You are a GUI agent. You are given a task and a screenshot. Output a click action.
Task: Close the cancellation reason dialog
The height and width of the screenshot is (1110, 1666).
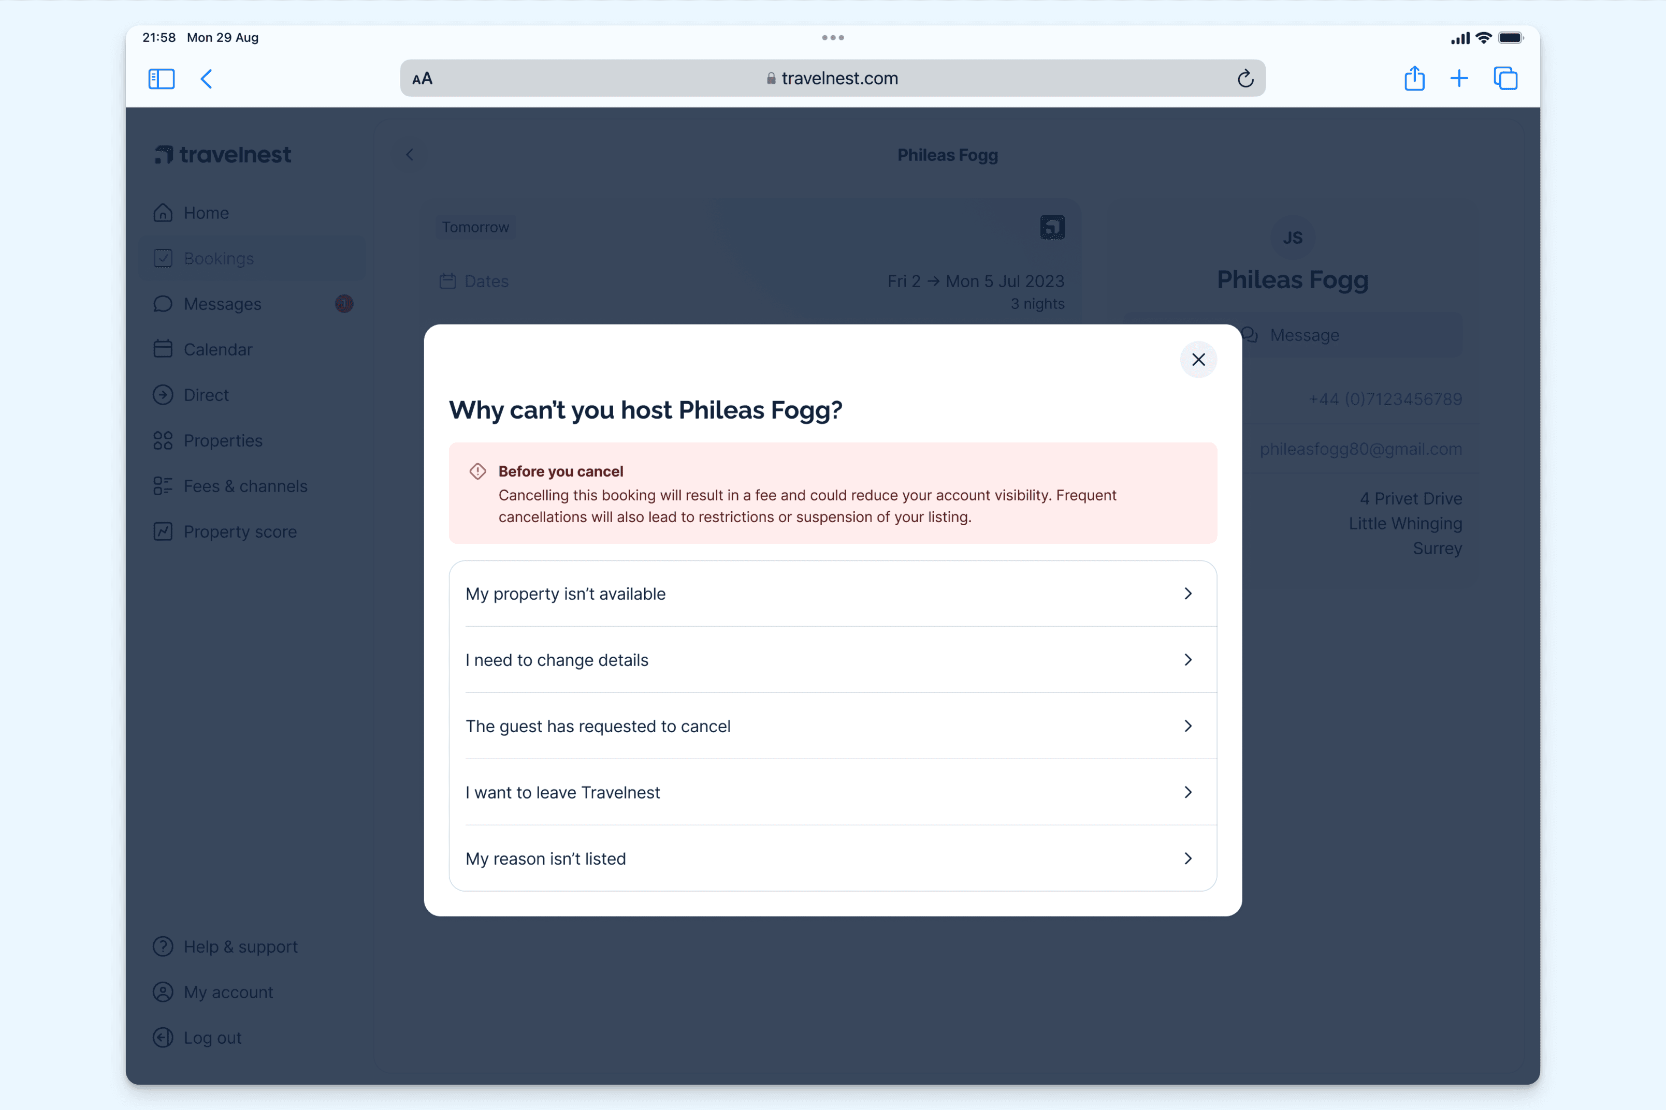[1198, 360]
